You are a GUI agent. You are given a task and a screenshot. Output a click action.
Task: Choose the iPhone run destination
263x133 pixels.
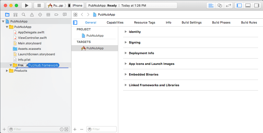(75, 5)
